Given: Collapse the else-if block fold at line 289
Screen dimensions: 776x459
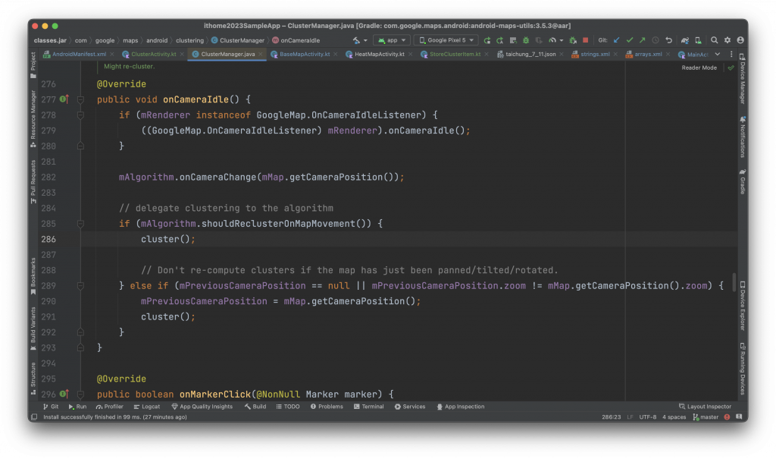Looking at the screenshot, I should [x=80, y=285].
